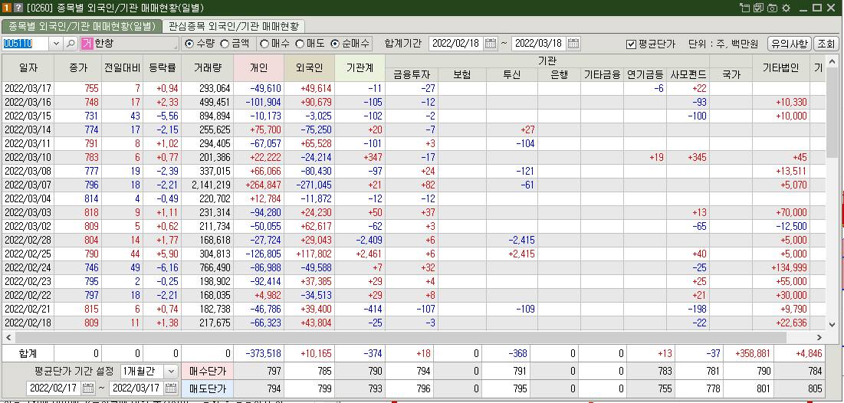Expand the stock code dropdown arrow

pos(57,44)
